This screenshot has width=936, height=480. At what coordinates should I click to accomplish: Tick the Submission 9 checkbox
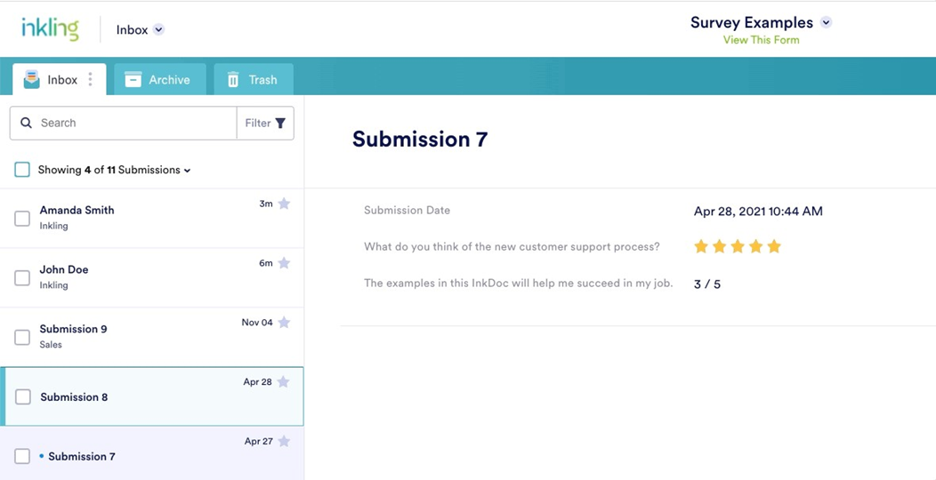coord(22,338)
